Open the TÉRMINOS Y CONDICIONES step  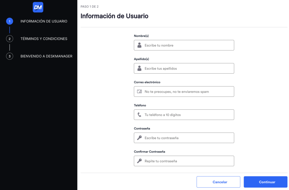tap(44, 39)
